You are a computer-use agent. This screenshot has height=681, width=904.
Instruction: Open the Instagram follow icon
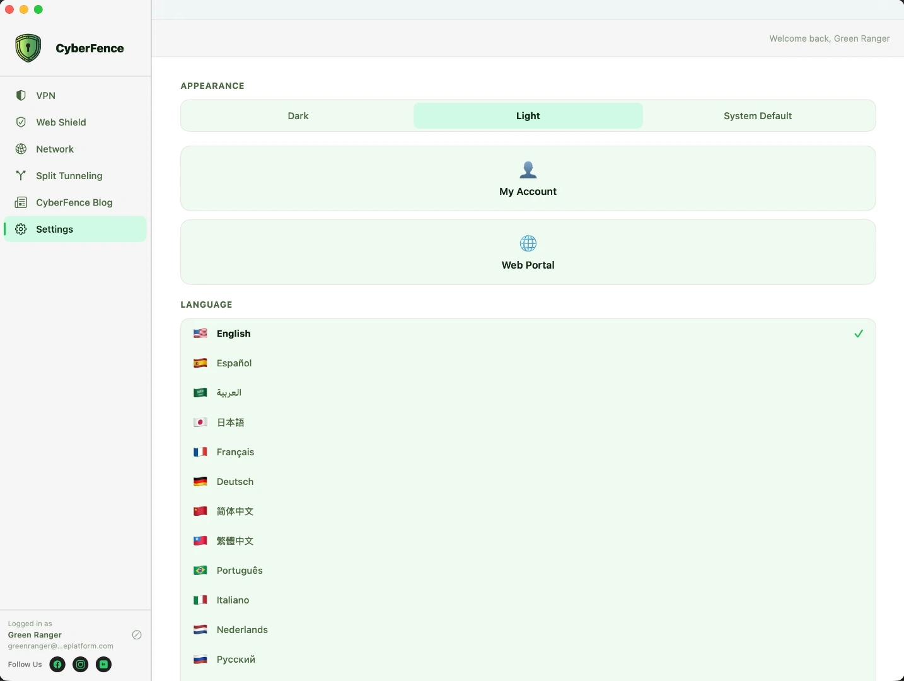coord(81,664)
